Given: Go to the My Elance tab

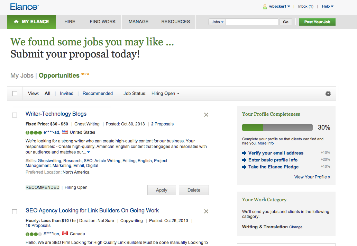Looking at the screenshot, I should click(x=31, y=22).
